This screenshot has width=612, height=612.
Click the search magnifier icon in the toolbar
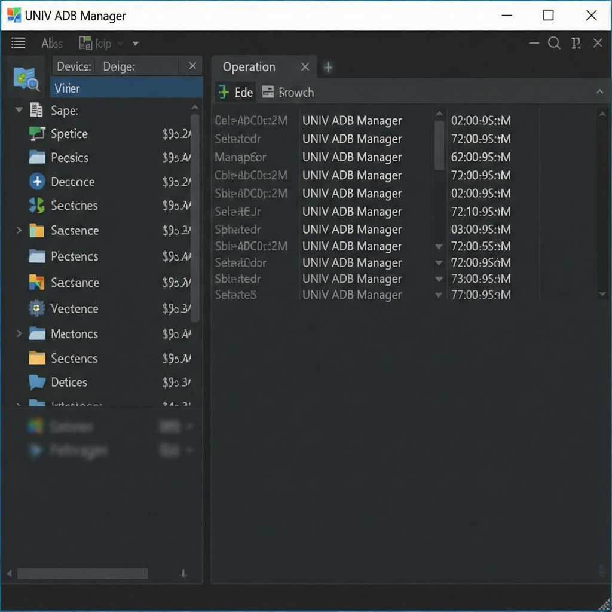pyautogui.click(x=554, y=43)
